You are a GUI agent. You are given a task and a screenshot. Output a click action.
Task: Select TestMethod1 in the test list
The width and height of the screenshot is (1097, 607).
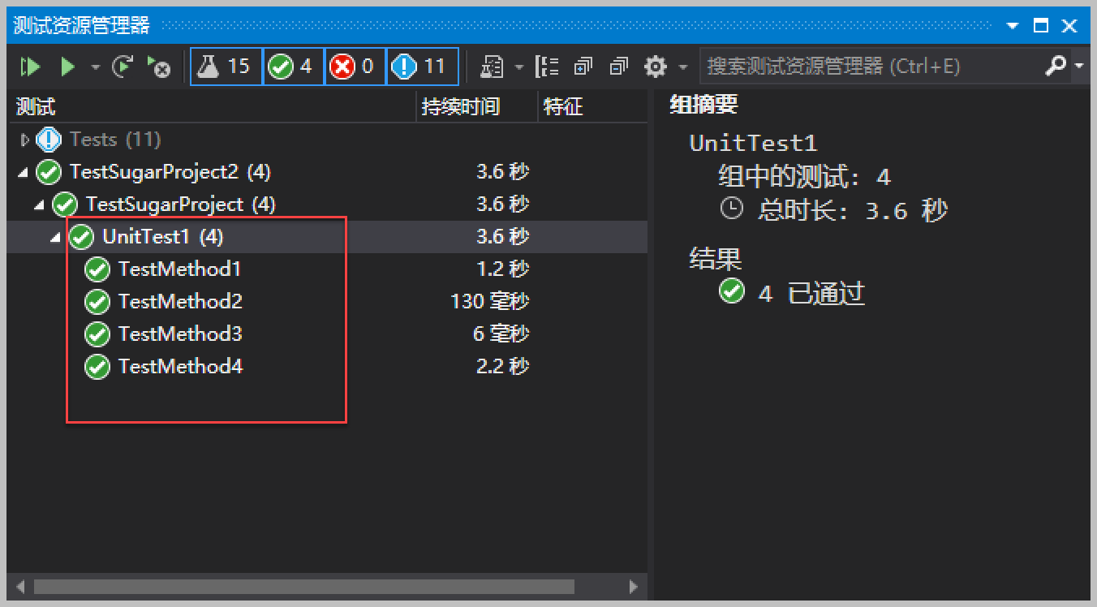(180, 269)
